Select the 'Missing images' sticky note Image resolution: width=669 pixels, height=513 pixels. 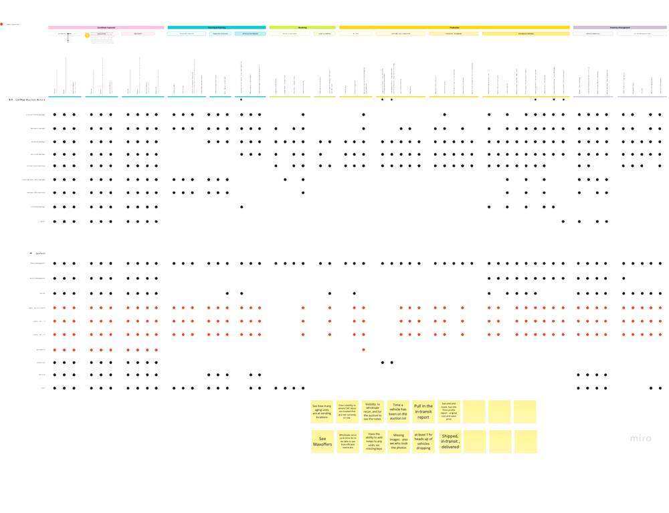(x=399, y=442)
